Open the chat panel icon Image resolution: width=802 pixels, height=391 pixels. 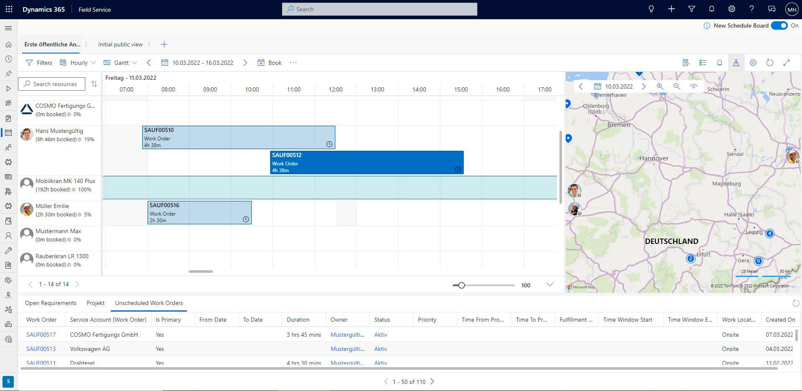coord(772,9)
